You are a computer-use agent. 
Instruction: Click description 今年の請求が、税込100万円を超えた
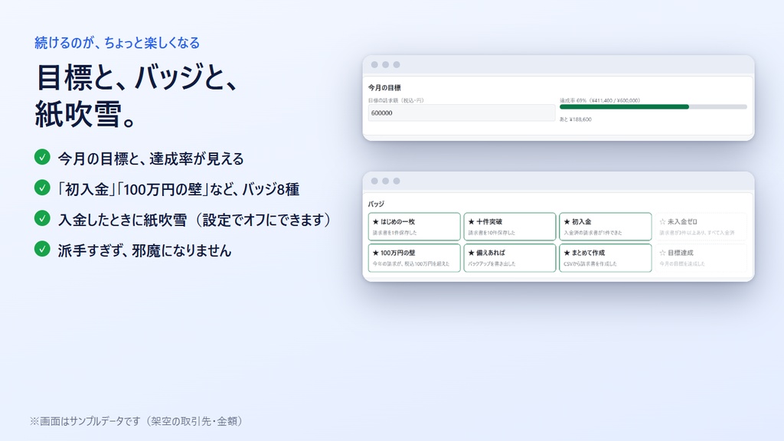pyautogui.click(x=411, y=264)
